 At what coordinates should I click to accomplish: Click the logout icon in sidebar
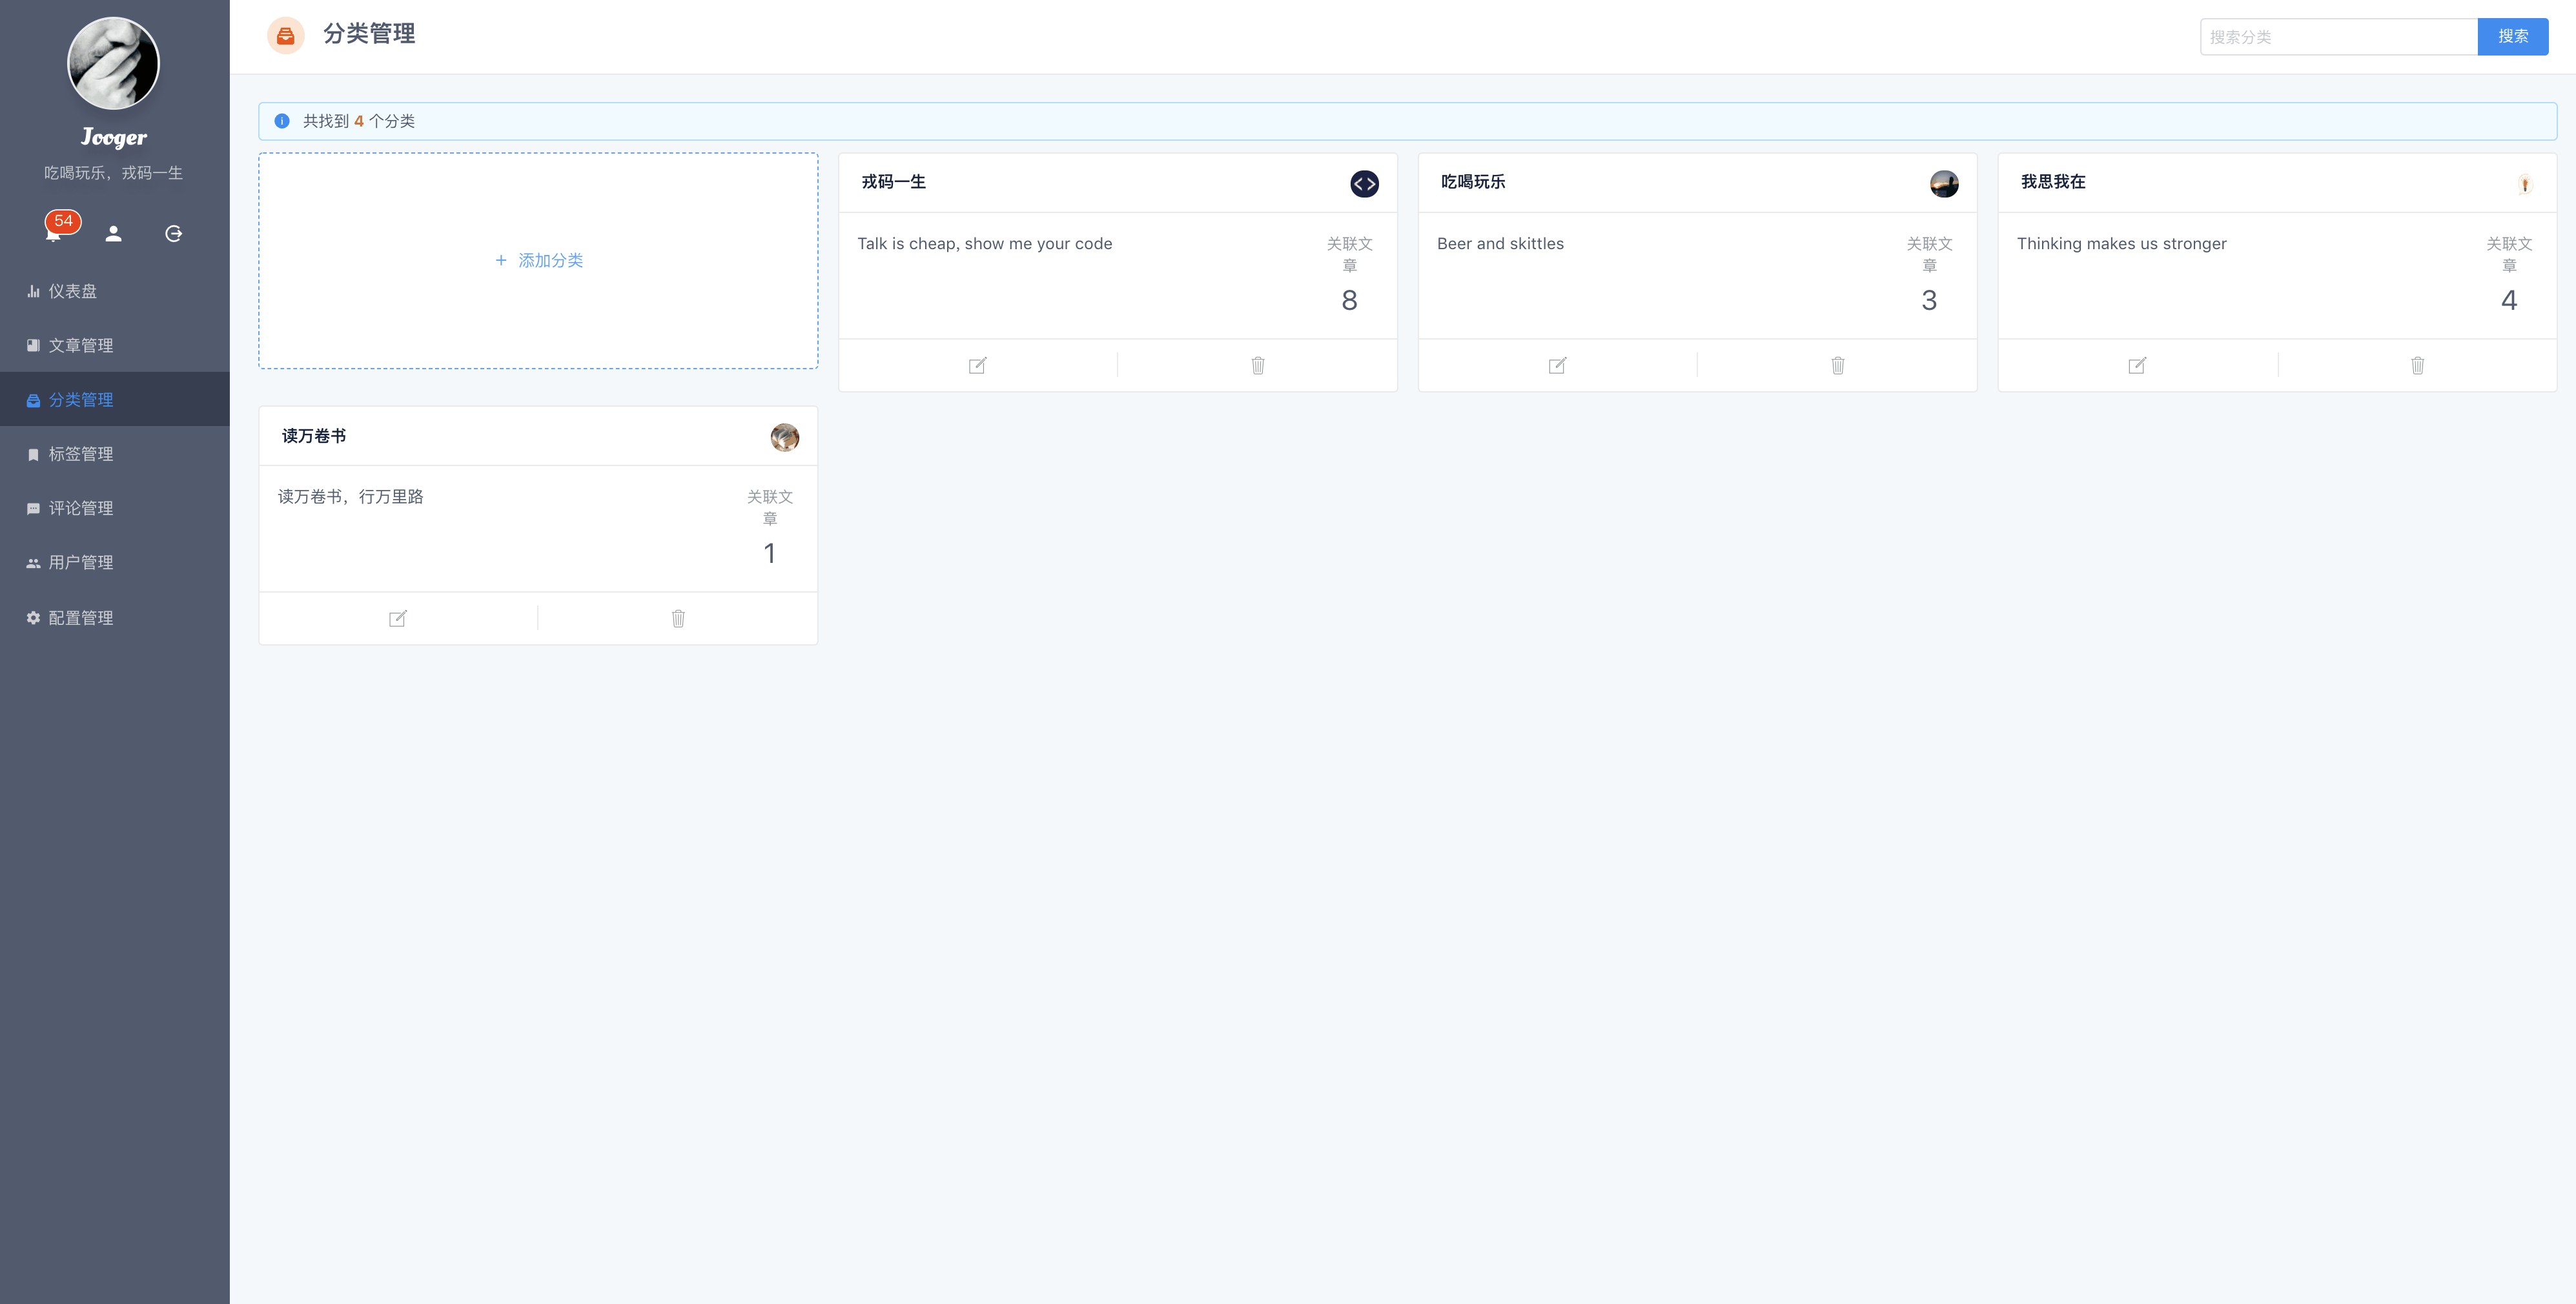(x=173, y=233)
